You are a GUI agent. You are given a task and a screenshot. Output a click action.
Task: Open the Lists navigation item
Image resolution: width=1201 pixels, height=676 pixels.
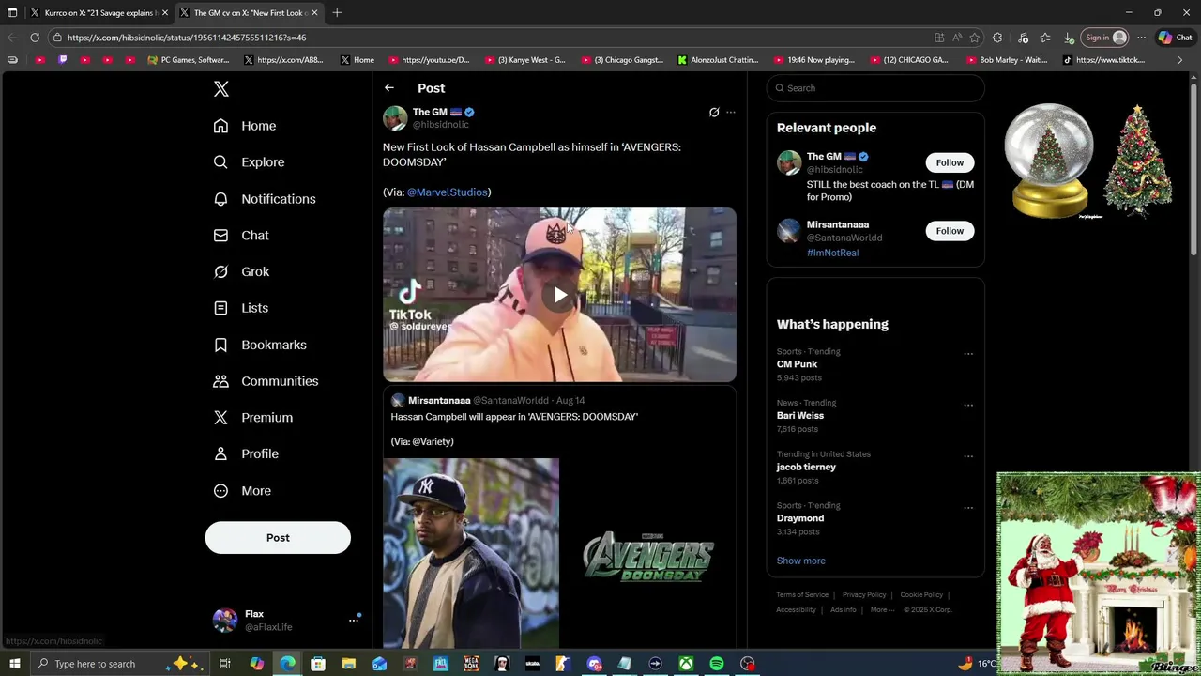241,308
